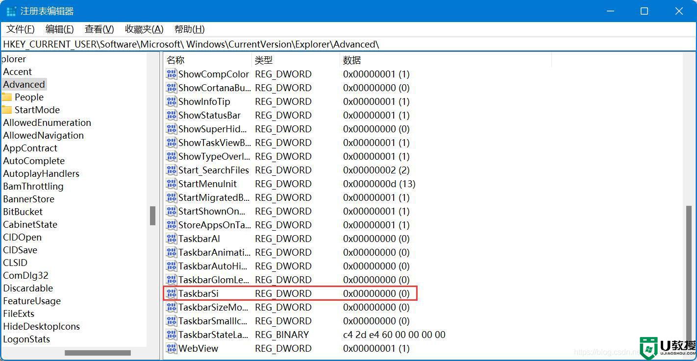Select the BannerStore key

coord(29,199)
